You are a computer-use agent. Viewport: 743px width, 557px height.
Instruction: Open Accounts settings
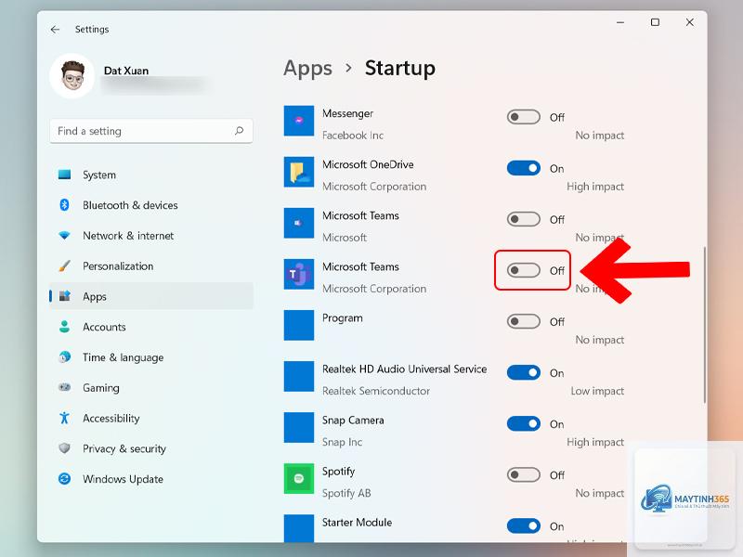click(151, 327)
